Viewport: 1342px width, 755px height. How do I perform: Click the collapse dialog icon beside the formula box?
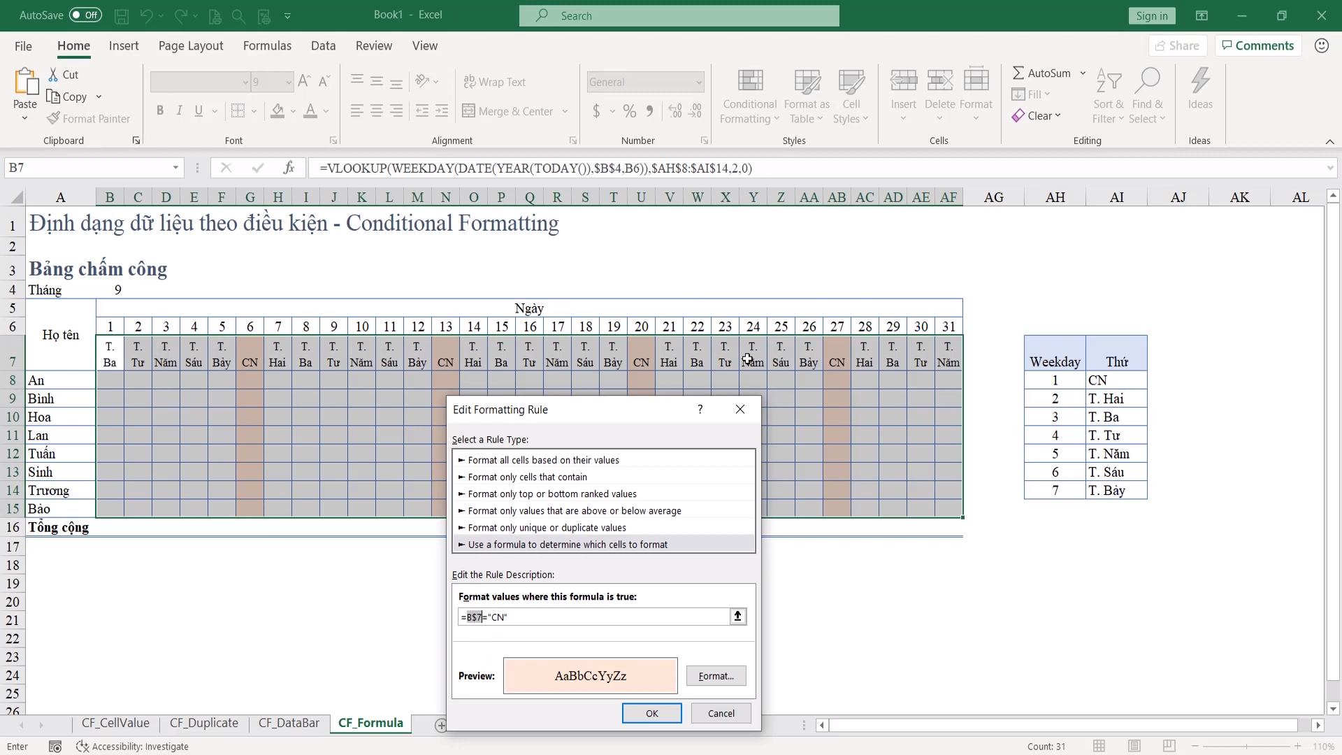click(x=737, y=616)
